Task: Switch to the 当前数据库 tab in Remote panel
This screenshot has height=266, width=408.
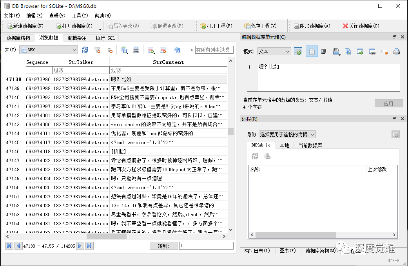Action: (x=310, y=145)
